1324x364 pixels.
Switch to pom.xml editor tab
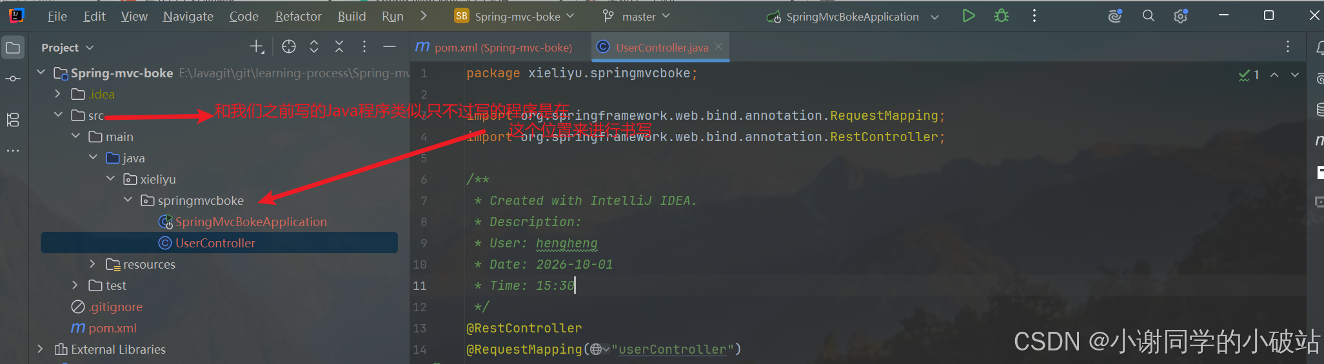click(x=494, y=47)
